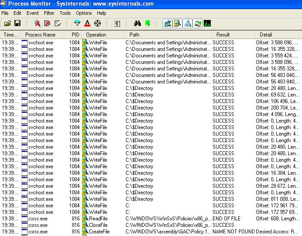302x236 pixels.
Task: Click detail cell Offset: 4 096, Leng...
Action: [x=277, y=114]
